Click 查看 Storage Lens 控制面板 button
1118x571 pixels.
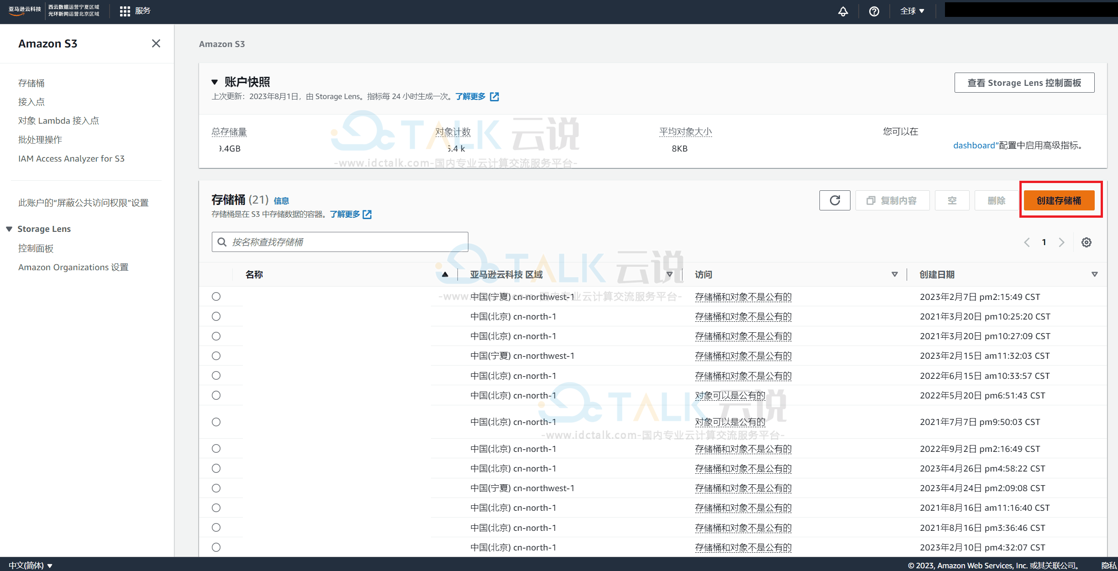point(1024,83)
